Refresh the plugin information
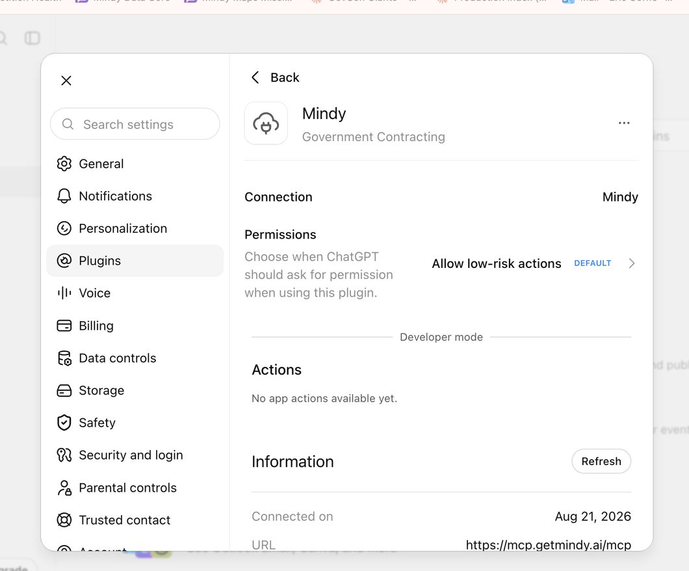 [x=601, y=461]
